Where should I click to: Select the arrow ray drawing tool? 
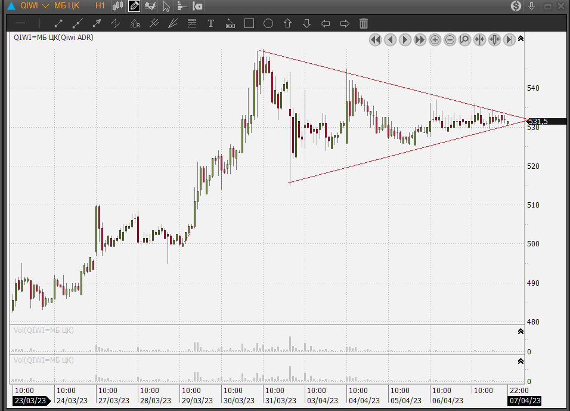(x=97, y=24)
